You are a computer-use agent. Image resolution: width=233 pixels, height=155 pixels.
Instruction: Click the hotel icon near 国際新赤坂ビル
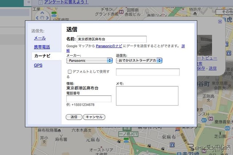coord(121,12)
